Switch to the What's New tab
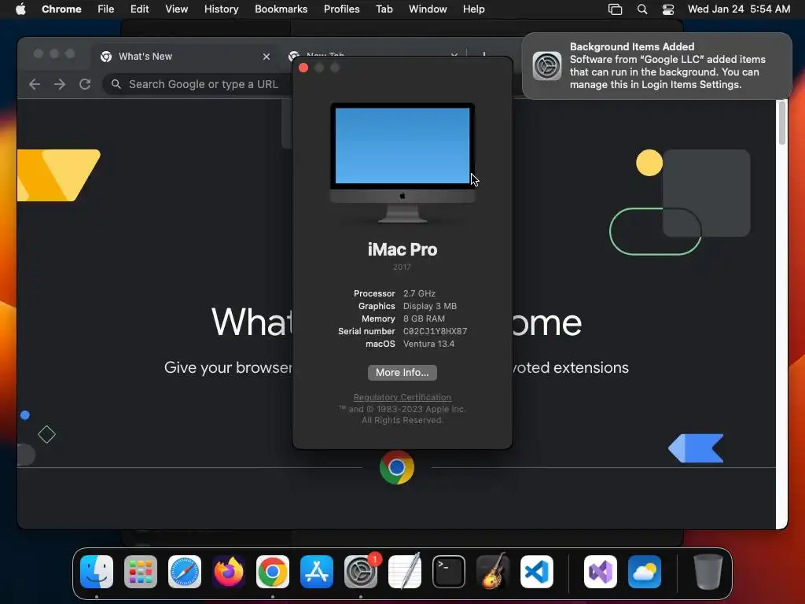The image size is (805, 604). [x=185, y=57]
